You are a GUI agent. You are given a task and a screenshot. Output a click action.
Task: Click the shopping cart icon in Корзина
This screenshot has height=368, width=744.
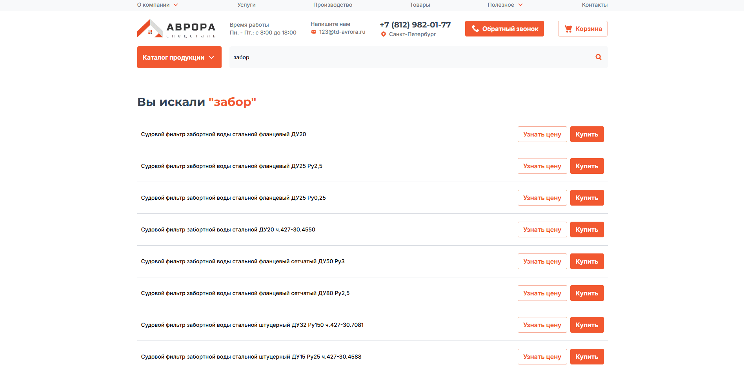point(568,29)
